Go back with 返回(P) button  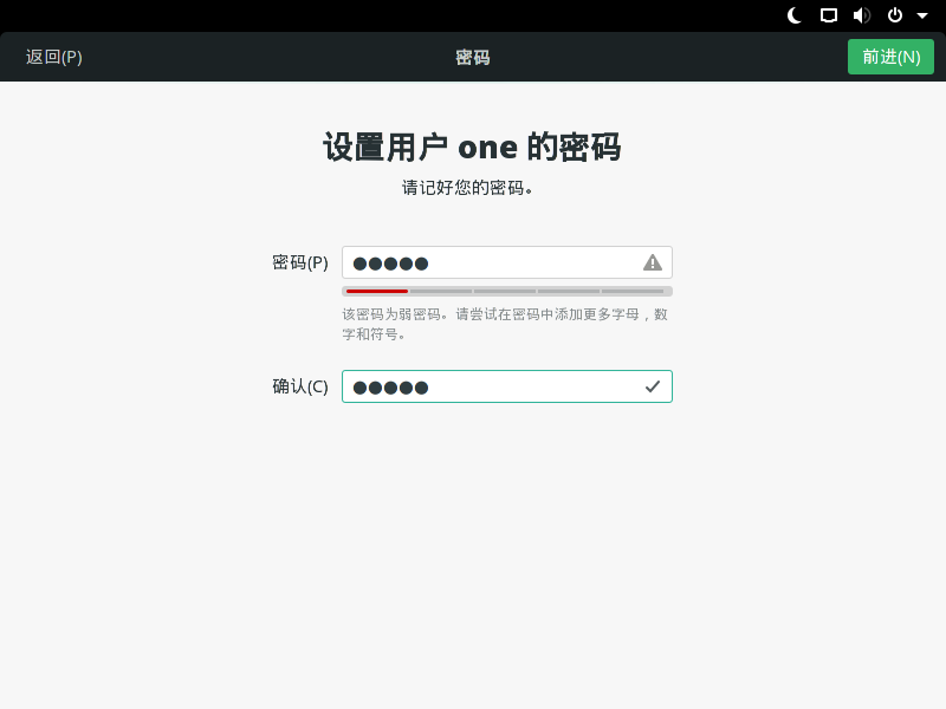point(54,57)
